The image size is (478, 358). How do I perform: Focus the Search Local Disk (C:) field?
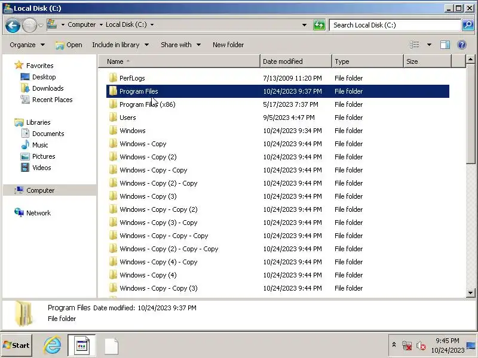coord(395,25)
